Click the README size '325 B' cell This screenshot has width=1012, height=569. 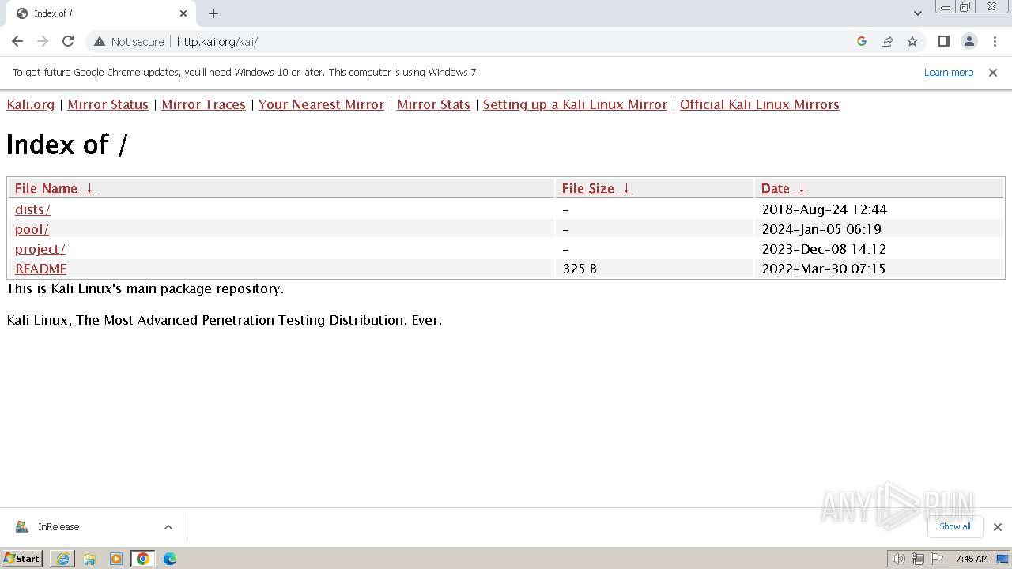580,269
